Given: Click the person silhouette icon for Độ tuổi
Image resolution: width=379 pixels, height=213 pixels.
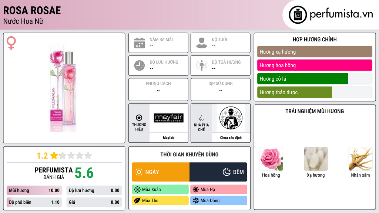Looking at the screenshot, I should point(202,43).
